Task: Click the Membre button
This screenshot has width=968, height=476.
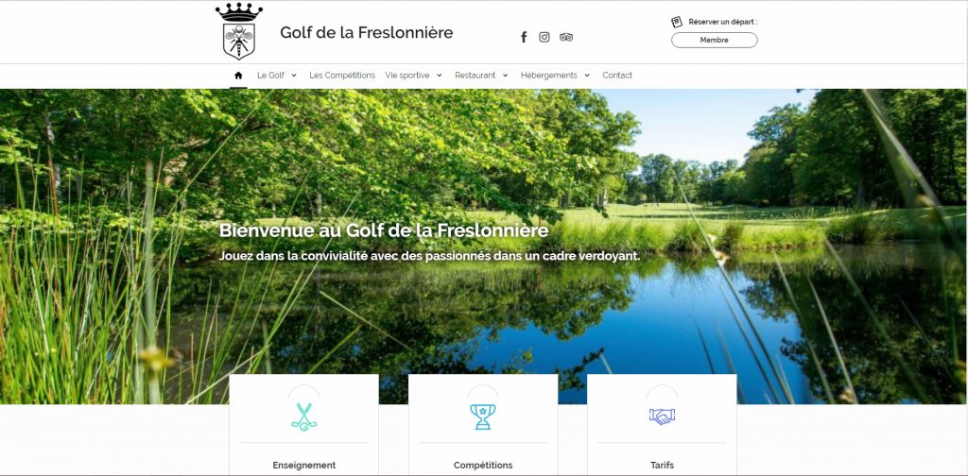Action: click(715, 40)
